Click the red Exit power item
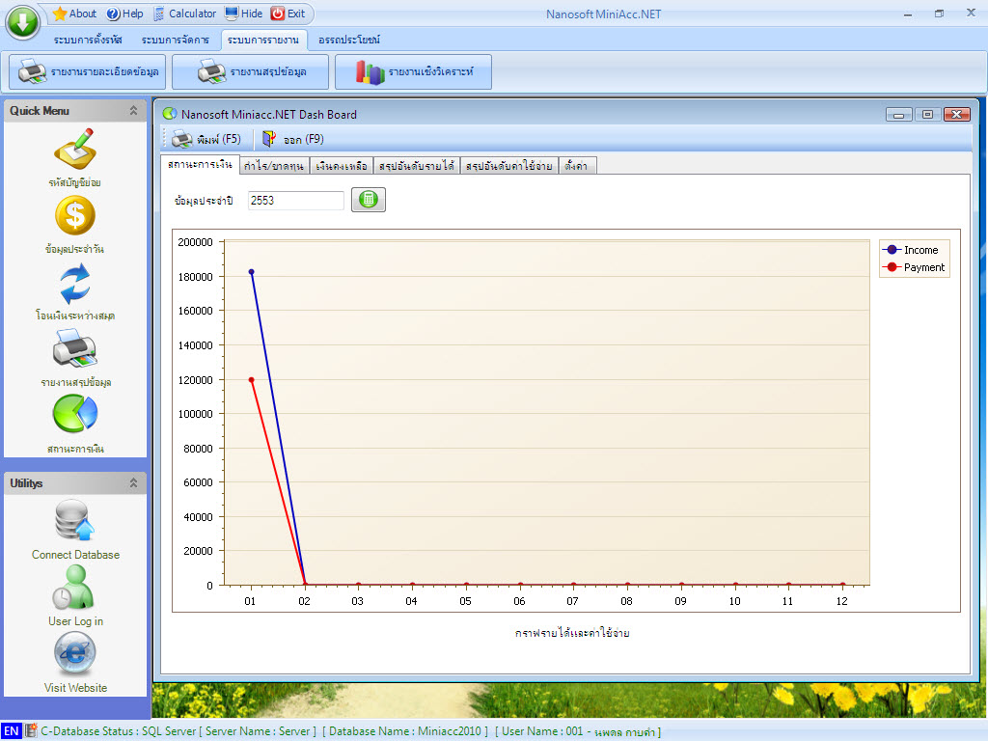Screen dimensions: 988x741 [288, 14]
